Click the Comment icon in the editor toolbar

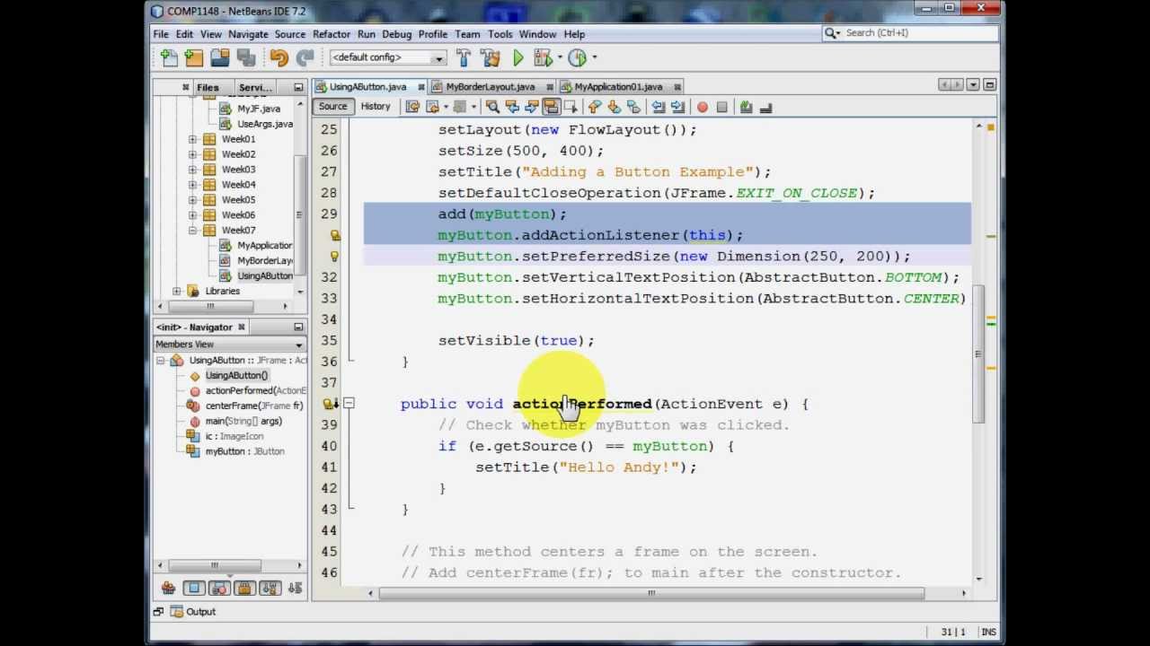746,108
